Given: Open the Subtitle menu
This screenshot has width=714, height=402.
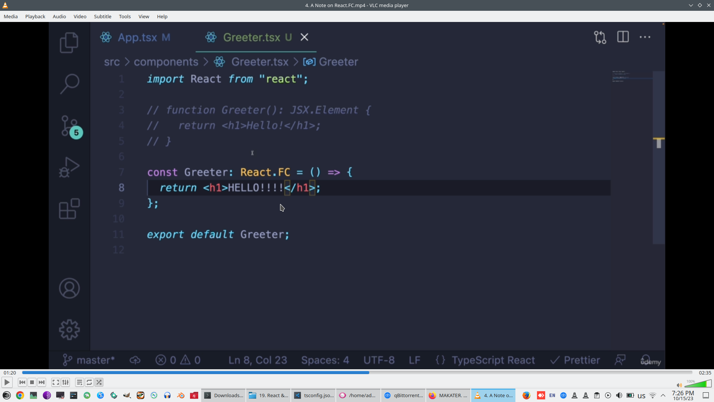Looking at the screenshot, I should pyautogui.click(x=102, y=16).
